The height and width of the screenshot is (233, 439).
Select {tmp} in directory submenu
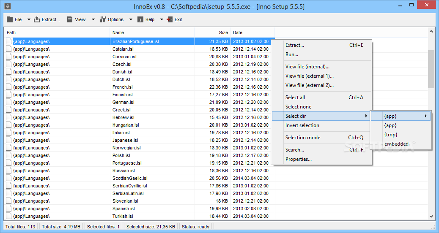(x=401, y=135)
